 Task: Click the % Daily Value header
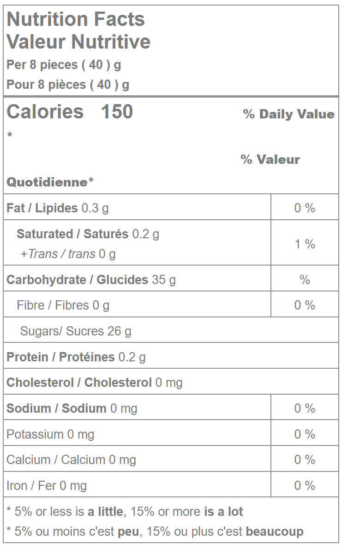click(288, 114)
